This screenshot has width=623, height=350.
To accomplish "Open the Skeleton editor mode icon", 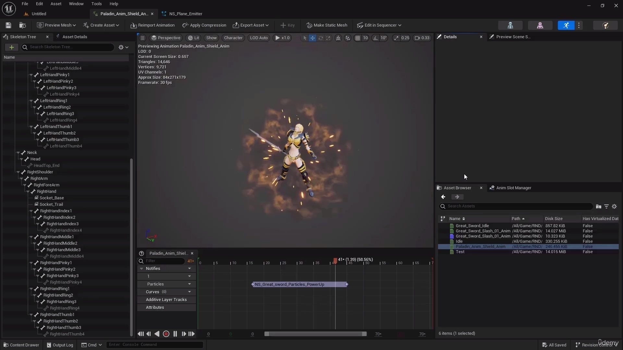I will (x=510, y=25).
